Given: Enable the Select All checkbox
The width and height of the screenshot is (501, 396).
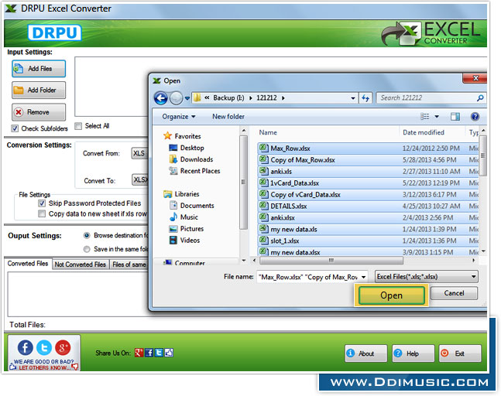Looking at the screenshot, I should (x=78, y=126).
